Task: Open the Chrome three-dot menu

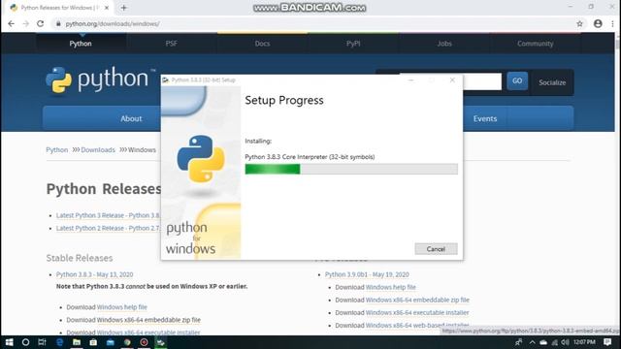Action: (612, 23)
